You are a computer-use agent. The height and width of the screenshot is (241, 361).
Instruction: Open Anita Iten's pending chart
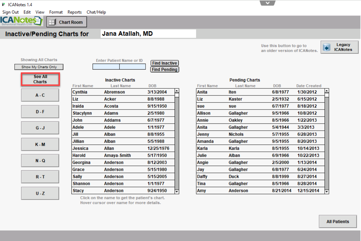click(x=260, y=92)
